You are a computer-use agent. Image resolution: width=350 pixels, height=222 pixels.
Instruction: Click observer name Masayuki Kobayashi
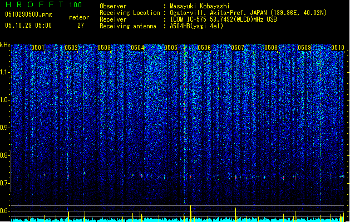pyautogui.click(x=200, y=6)
